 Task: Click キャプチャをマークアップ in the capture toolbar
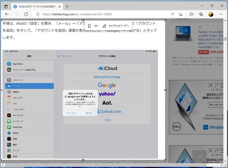(116, 26)
